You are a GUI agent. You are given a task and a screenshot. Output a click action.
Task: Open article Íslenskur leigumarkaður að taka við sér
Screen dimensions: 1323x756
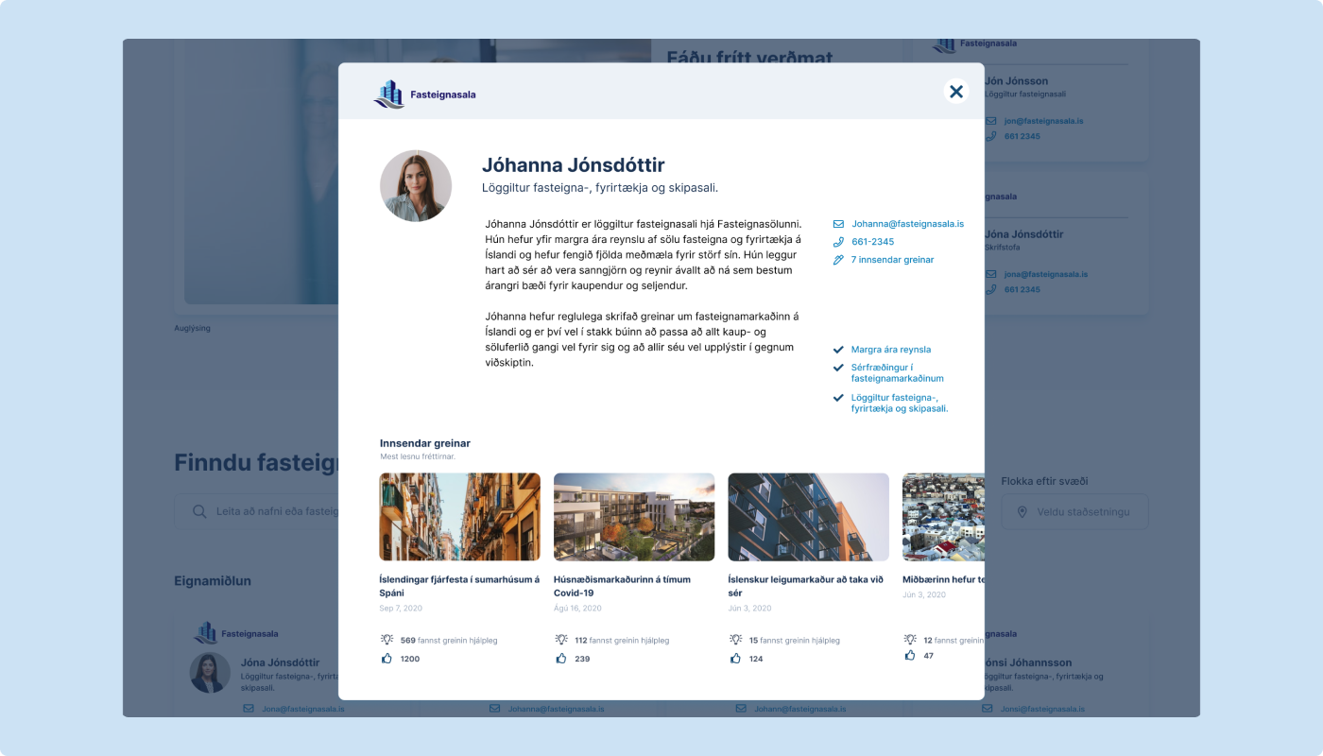805,586
